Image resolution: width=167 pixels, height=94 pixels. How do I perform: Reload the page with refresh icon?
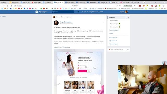(x=11, y=6)
